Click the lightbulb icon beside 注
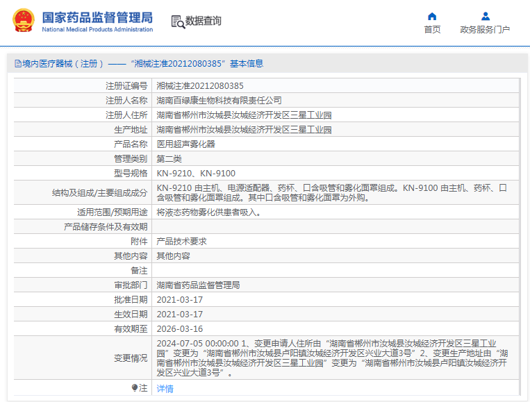 coord(135,387)
